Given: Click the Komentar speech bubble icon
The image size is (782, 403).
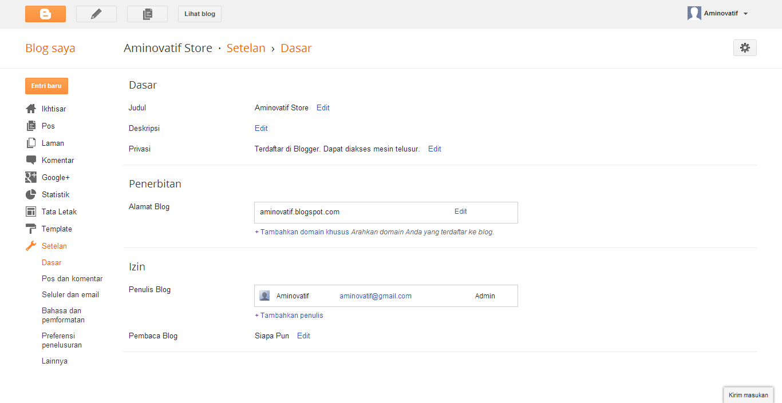Looking at the screenshot, I should pyautogui.click(x=31, y=160).
